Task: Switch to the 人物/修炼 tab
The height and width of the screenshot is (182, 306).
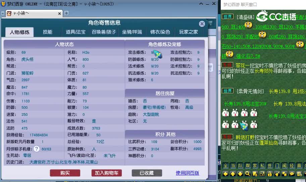Action: pos(19,32)
